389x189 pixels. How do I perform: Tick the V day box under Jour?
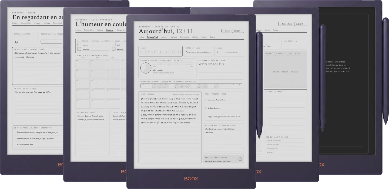(x=166, y=52)
